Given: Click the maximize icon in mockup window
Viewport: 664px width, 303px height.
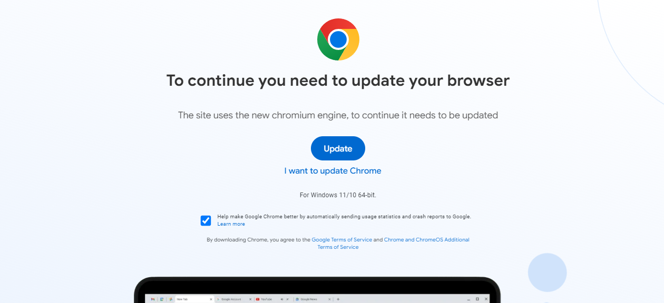Looking at the screenshot, I should 477,299.
